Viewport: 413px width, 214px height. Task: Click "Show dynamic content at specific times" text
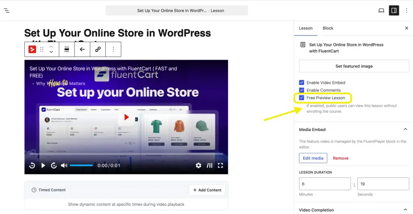tap(126, 204)
